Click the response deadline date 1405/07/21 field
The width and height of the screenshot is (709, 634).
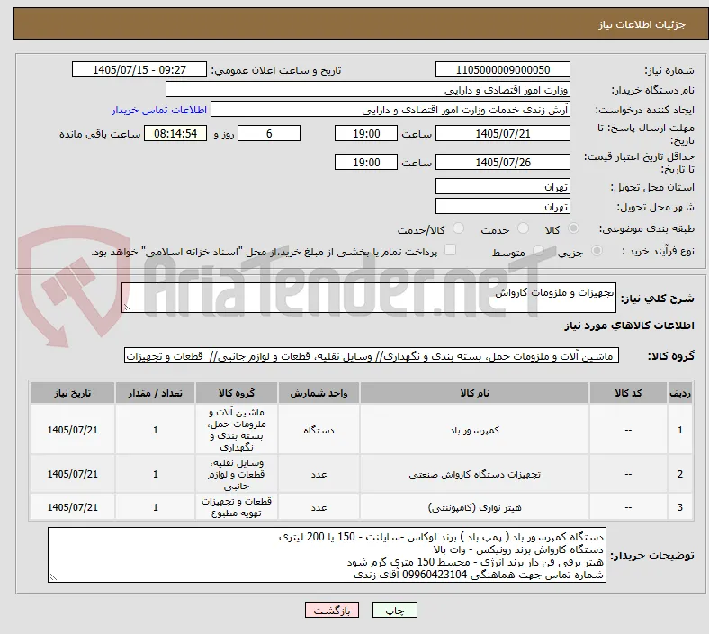(x=502, y=133)
